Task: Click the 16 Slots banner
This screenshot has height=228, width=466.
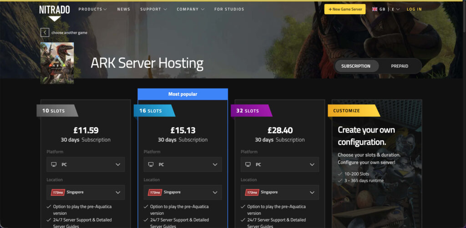Action: pyautogui.click(x=154, y=110)
